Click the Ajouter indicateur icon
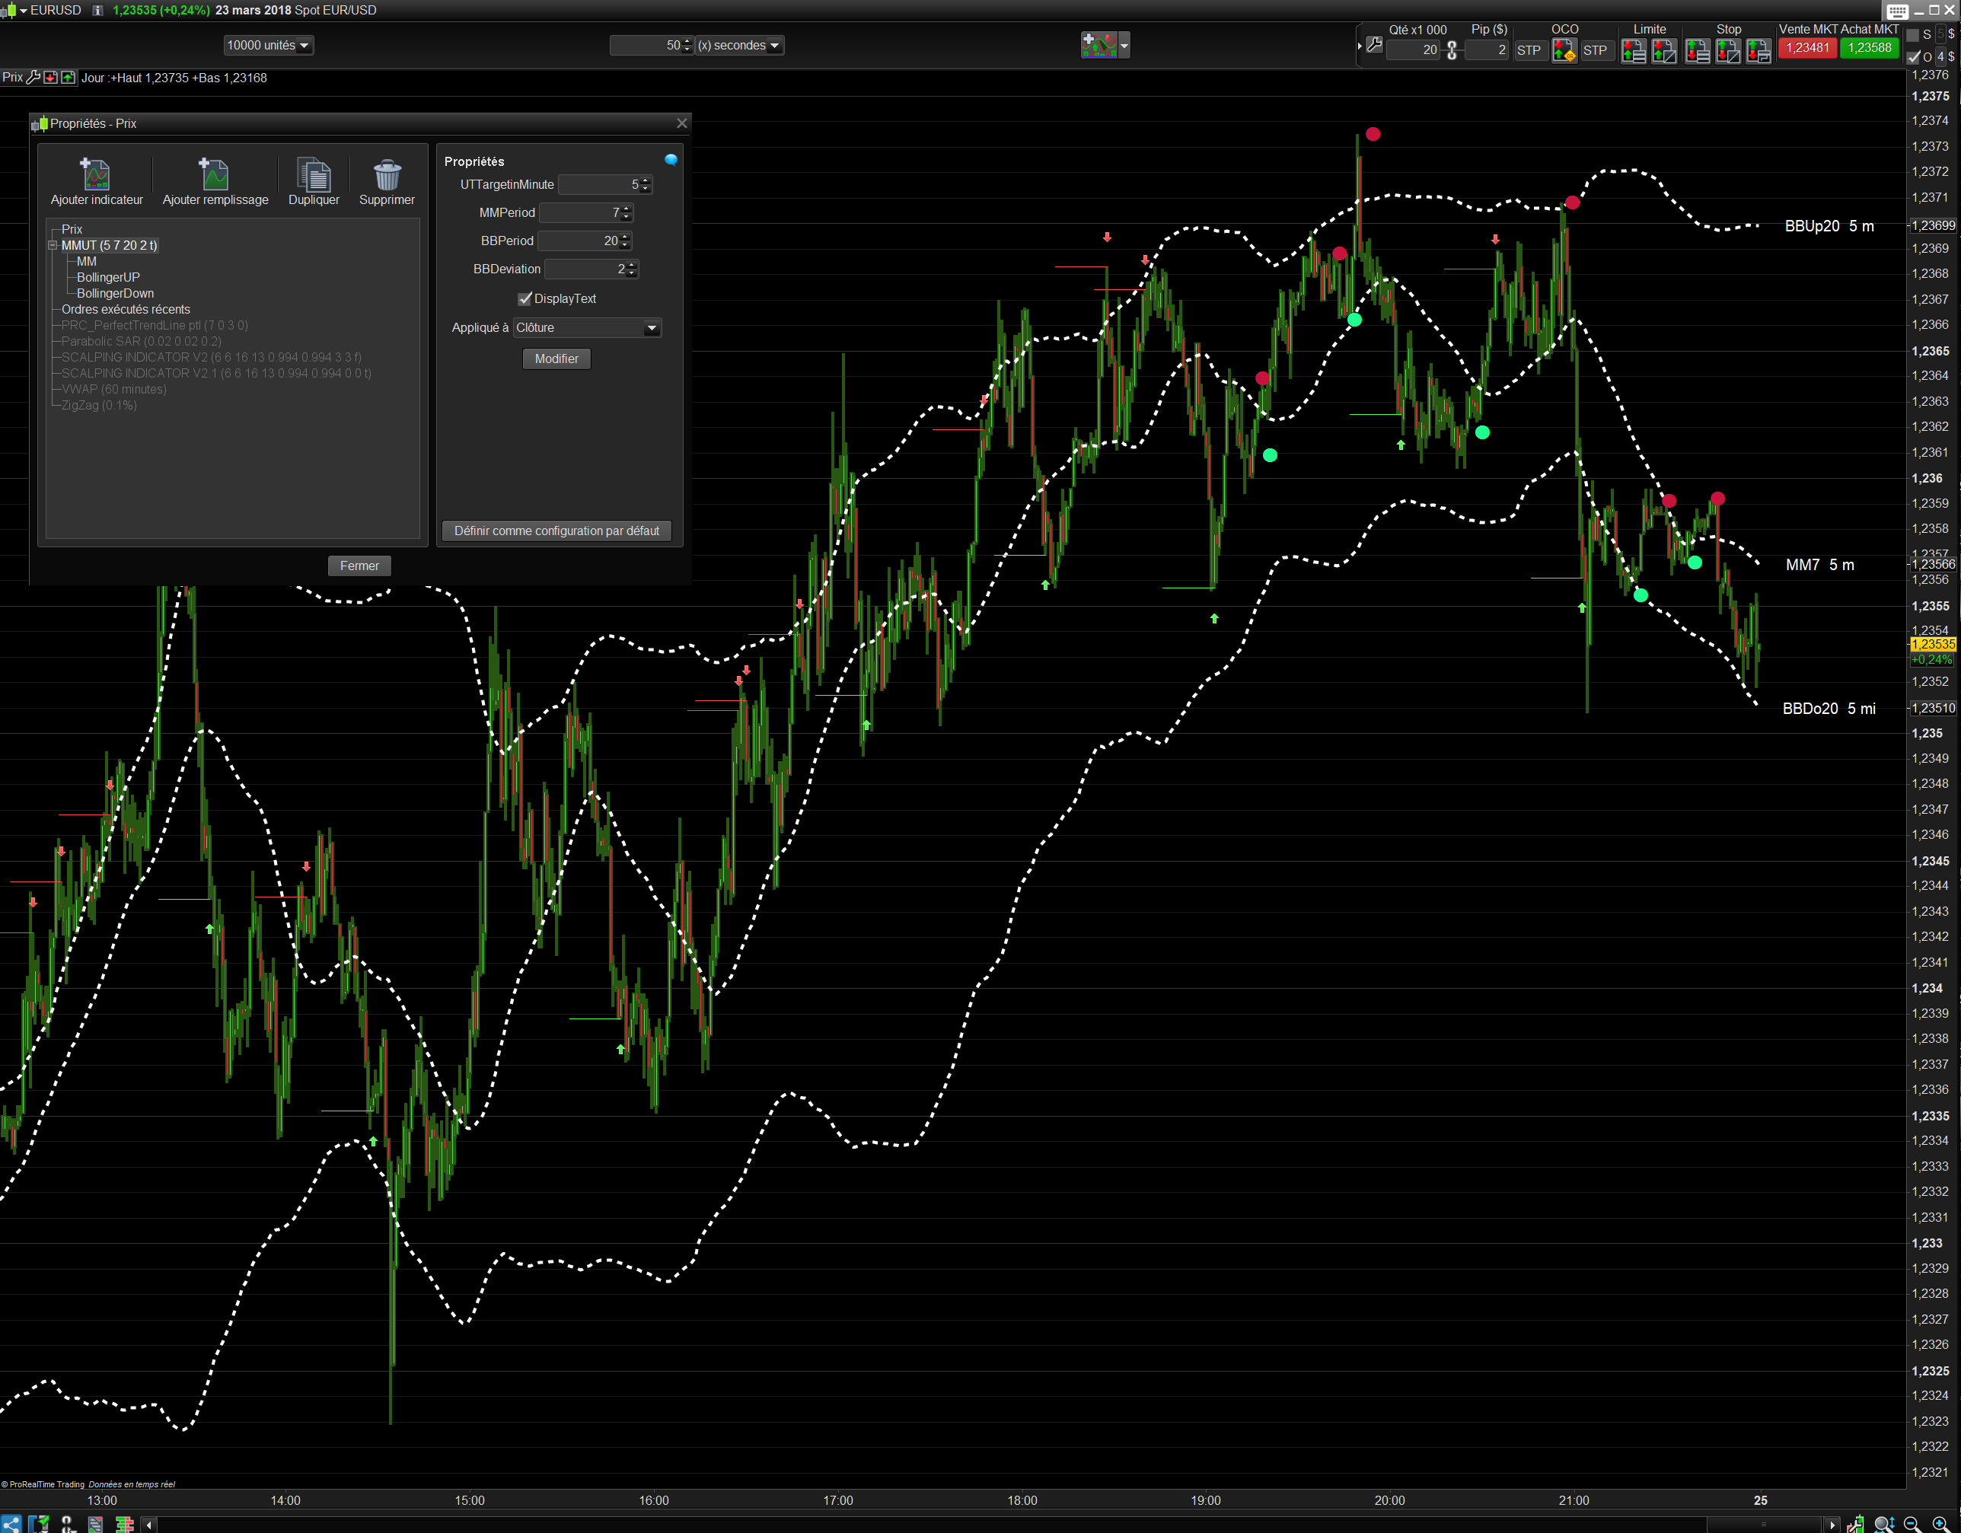The width and height of the screenshot is (1961, 1533). [x=95, y=174]
